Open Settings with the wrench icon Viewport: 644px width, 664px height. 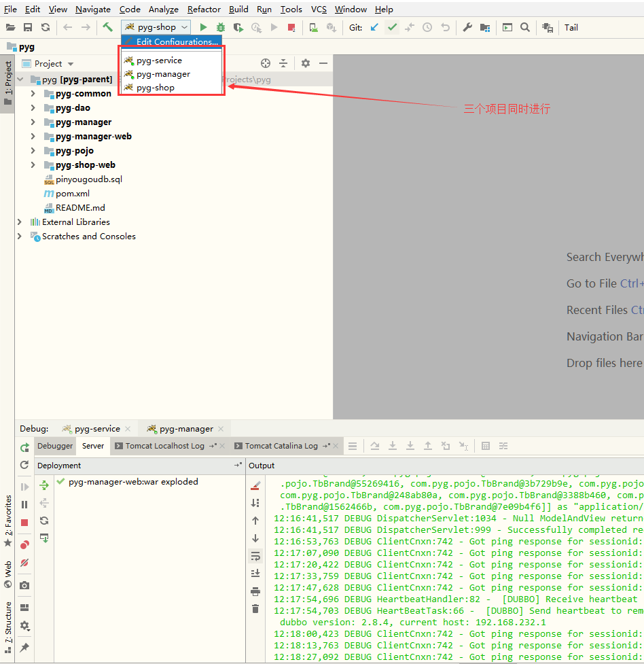click(x=467, y=28)
